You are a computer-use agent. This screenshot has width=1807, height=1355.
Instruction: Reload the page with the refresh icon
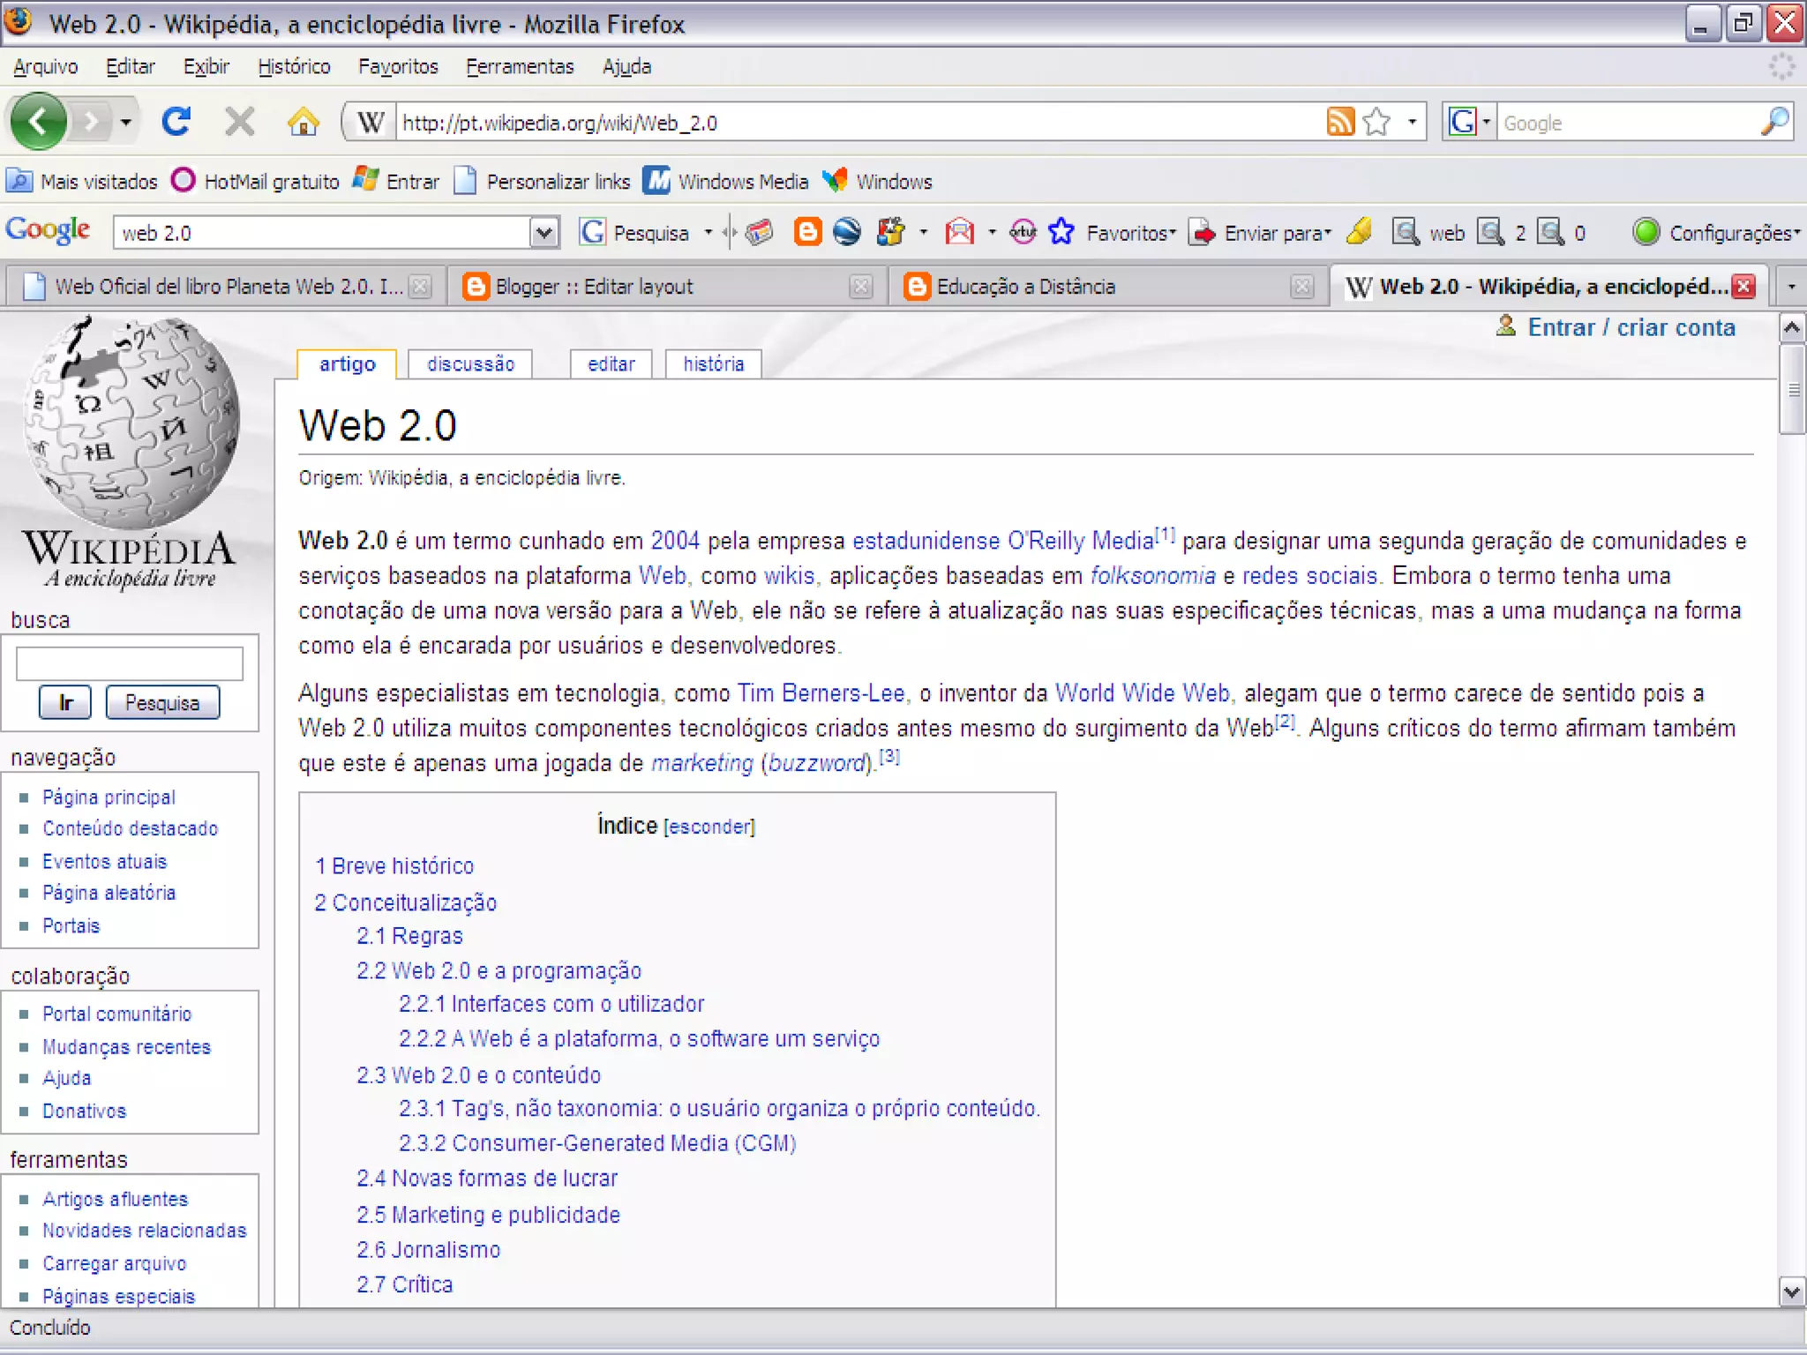pyautogui.click(x=176, y=122)
